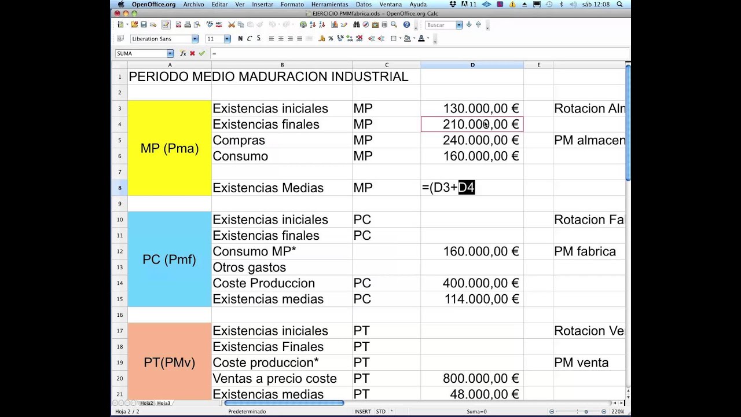741x417 pixels.
Task: Toggle justified alignment
Action: pyautogui.click(x=300, y=38)
